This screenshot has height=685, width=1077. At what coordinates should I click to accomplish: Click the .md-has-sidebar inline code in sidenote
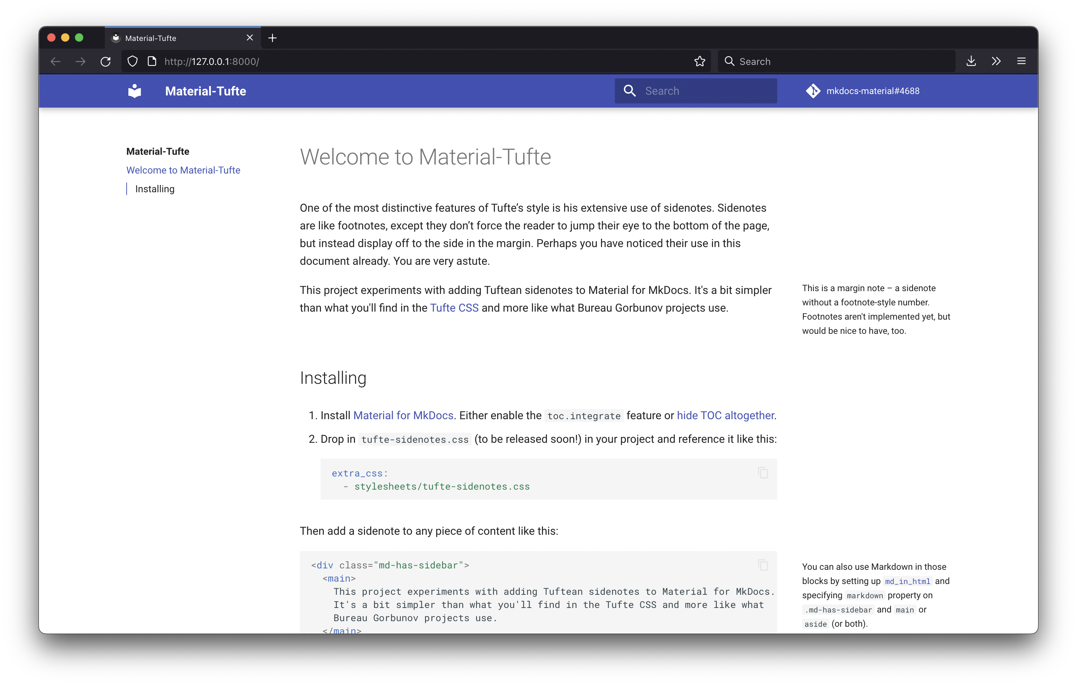click(x=838, y=610)
